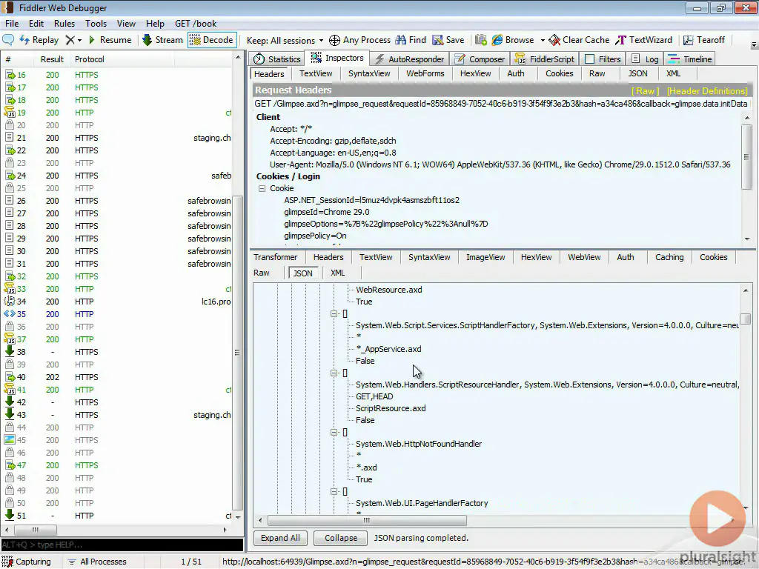Click the Tearoff toolbar button
759x569 pixels.
pyautogui.click(x=704, y=40)
